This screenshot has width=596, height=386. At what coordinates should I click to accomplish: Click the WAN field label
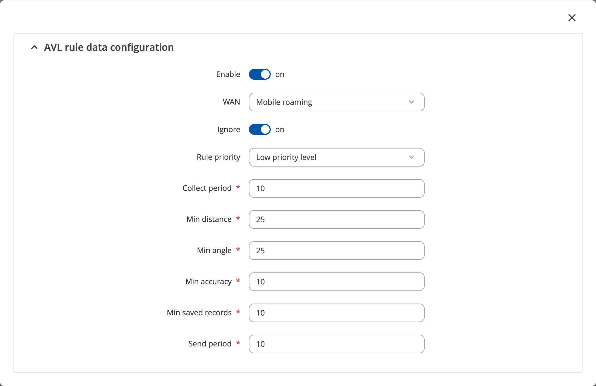coord(231,102)
